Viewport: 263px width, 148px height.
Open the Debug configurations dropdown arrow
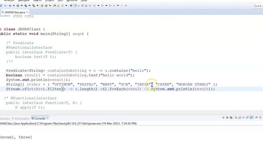coord(14,5)
